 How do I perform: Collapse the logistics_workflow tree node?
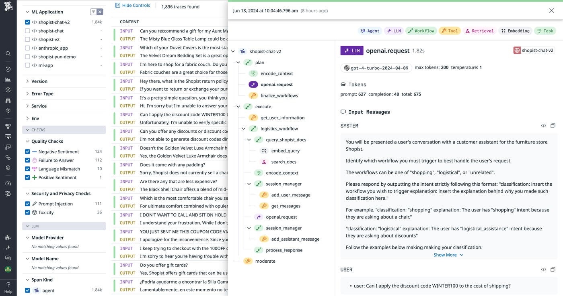point(244,129)
